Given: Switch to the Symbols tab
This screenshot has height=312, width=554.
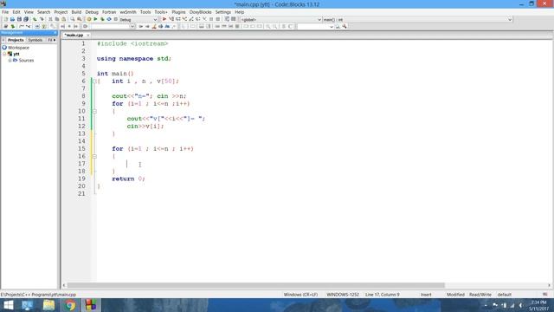Looking at the screenshot, I should [x=35, y=40].
